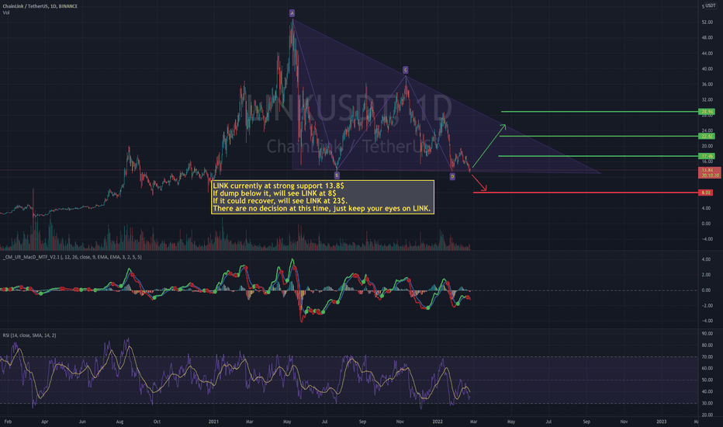The width and height of the screenshot is (723, 427).
Task: Select the red 8.02 horizontal line
Action: pyautogui.click(x=586, y=193)
